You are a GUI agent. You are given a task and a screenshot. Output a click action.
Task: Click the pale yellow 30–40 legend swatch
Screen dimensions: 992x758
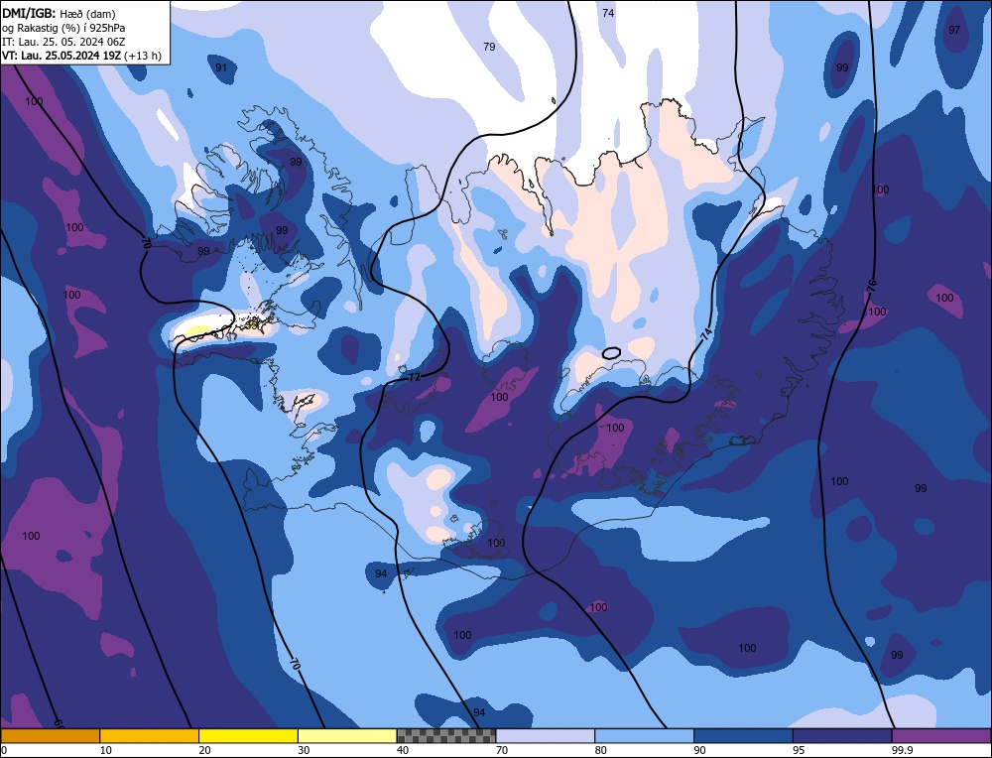pyautogui.click(x=347, y=735)
